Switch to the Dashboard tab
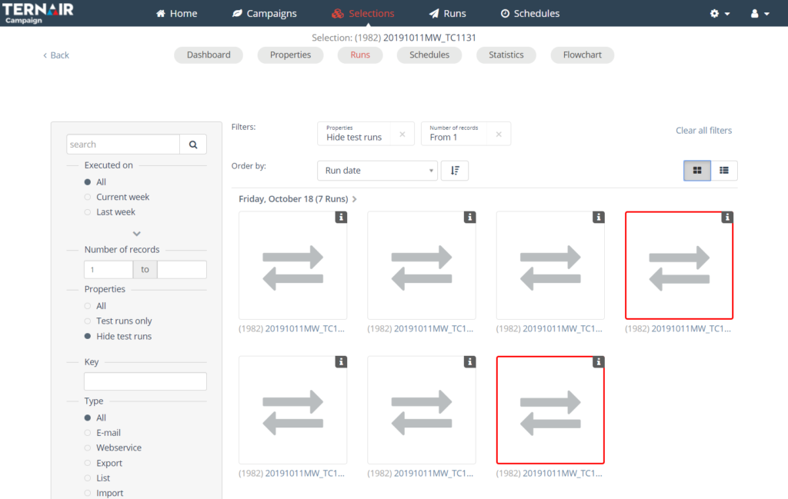Viewport: 788px width, 499px height. click(209, 55)
